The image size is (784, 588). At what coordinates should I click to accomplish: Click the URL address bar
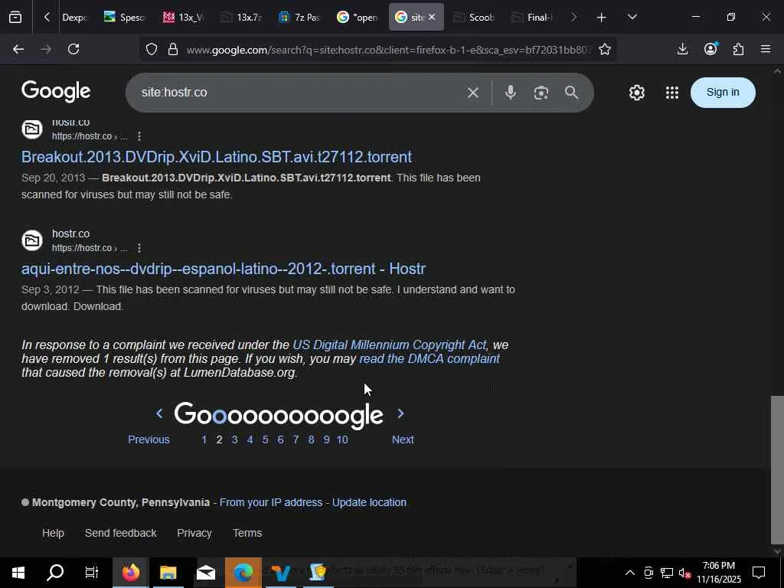[x=388, y=50]
